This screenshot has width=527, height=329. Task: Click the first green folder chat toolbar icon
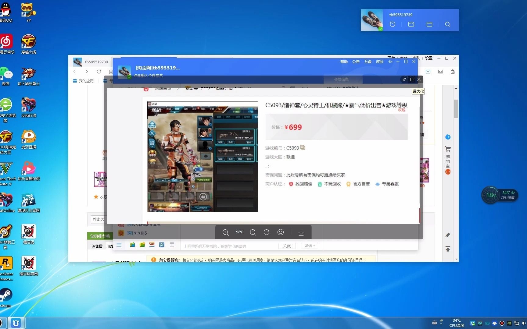pyautogui.click(x=132, y=245)
